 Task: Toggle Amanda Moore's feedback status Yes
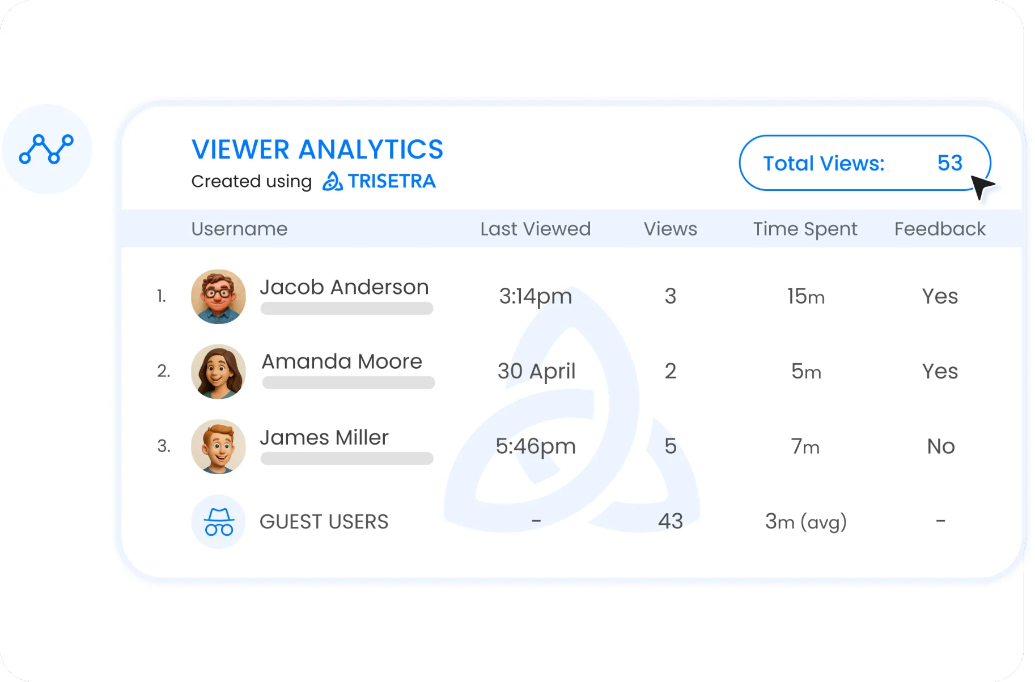coord(940,371)
